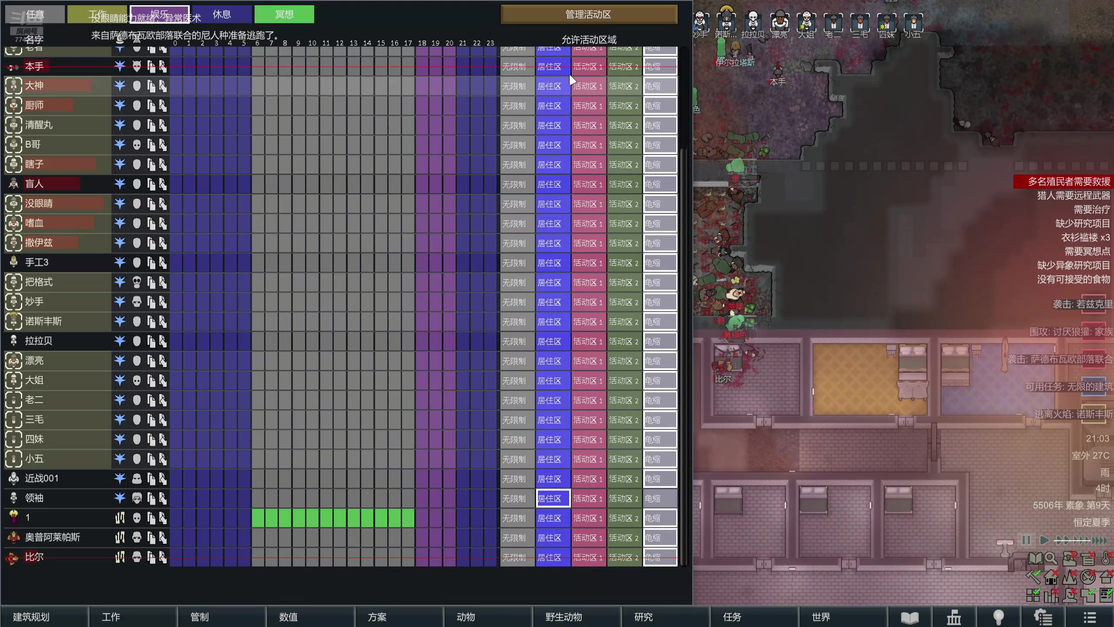The width and height of the screenshot is (1114, 627).
Task: Toggle the checklist display setting
Action: pyautogui.click(x=1106, y=595)
